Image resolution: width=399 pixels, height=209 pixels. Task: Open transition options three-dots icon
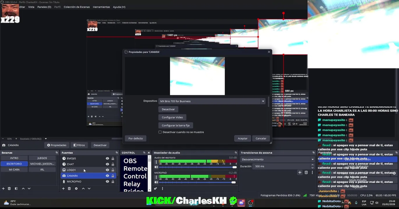pyautogui.click(x=312, y=172)
